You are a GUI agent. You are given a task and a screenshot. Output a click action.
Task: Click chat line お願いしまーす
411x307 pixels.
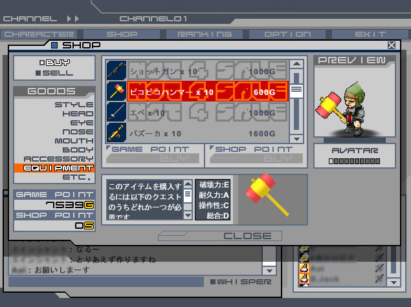pos(62,270)
